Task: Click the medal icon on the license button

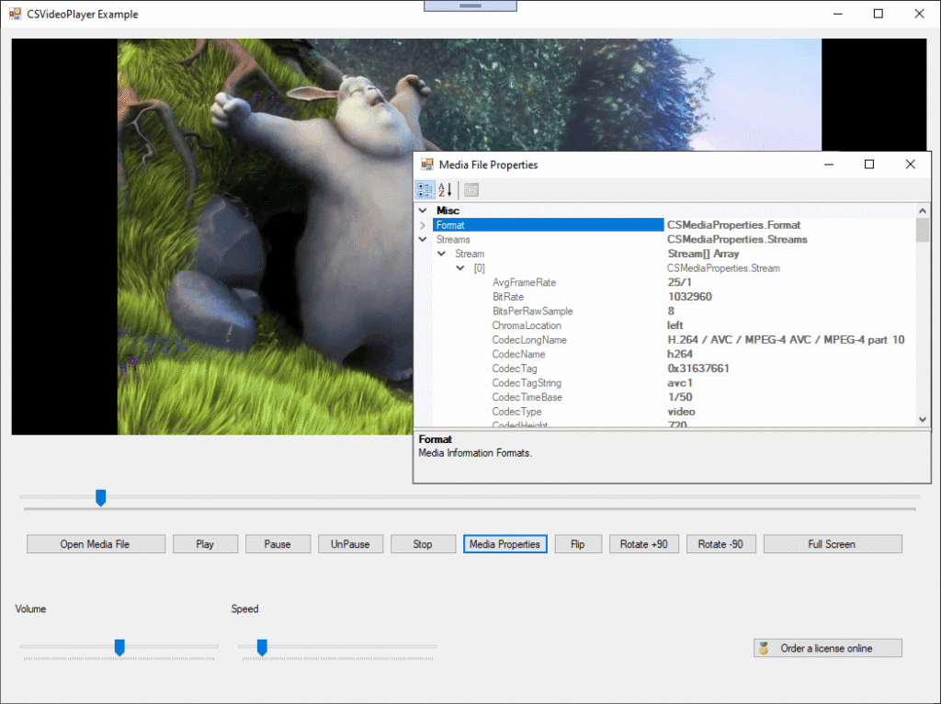Action: 764,648
